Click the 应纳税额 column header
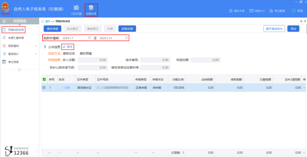307x157 pixels. [x=200, y=80]
